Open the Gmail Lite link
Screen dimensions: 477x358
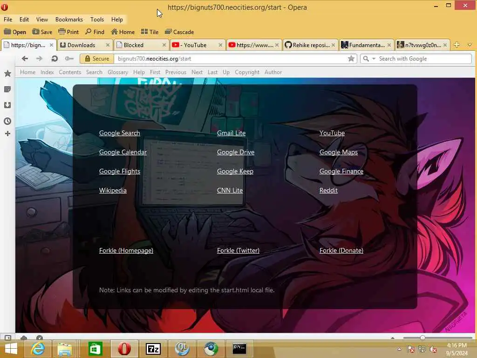[231, 133]
